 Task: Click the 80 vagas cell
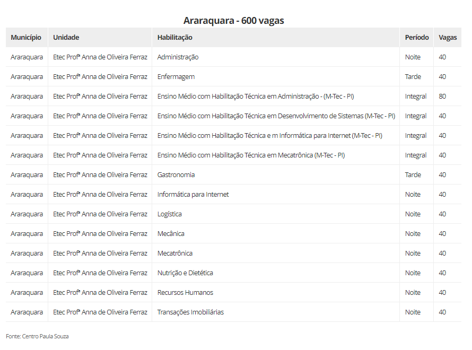(442, 97)
